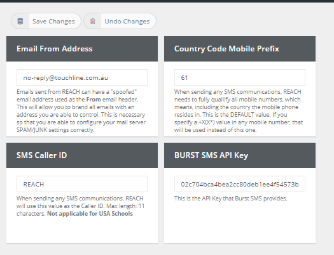Click the bold From word in description
Image resolution: width=334 pixels, height=255 pixels.
[x=94, y=100]
